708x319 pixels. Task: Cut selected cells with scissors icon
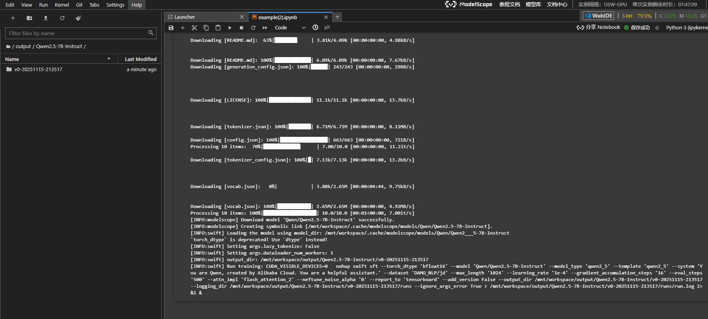pyautogui.click(x=195, y=28)
